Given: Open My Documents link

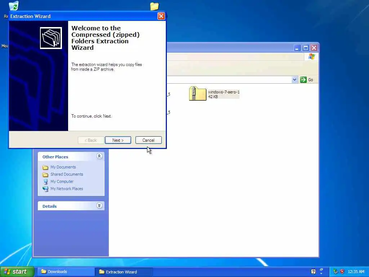Looking at the screenshot, I should 63,167.
